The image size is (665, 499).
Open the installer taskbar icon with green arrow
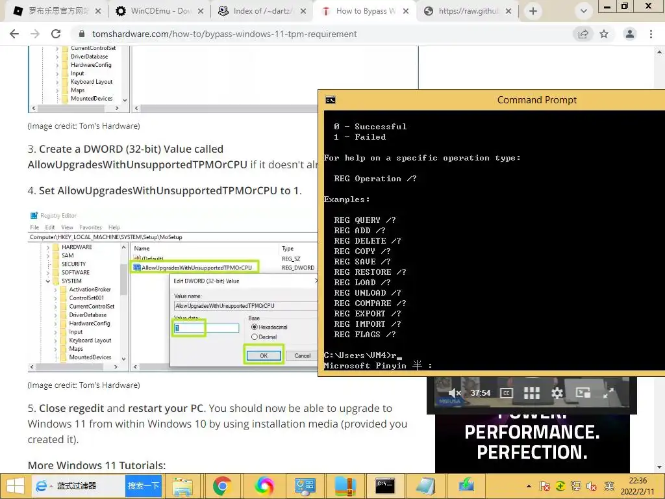pyautogui.click(x=466, y=486)
